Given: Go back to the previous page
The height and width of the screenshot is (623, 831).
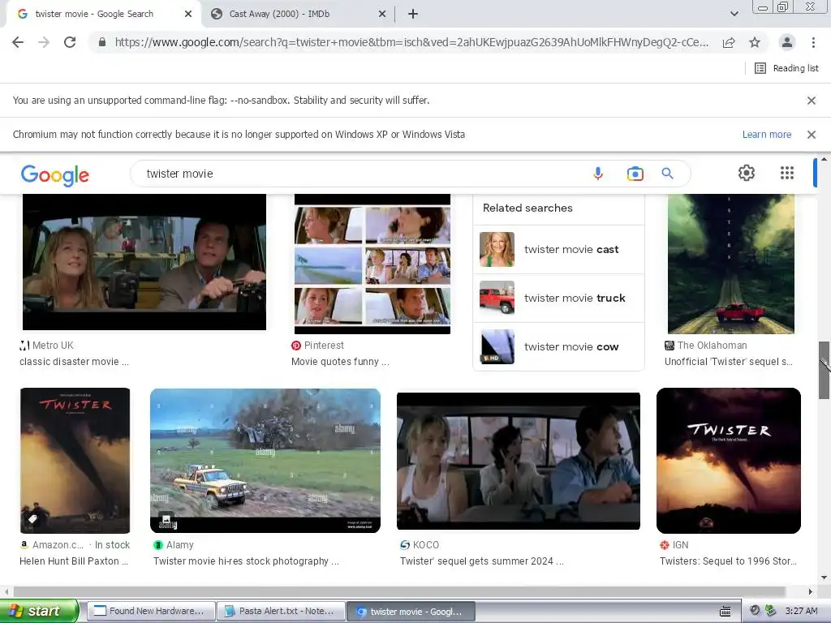Looking at the screenshot, I should pos(18,42).
